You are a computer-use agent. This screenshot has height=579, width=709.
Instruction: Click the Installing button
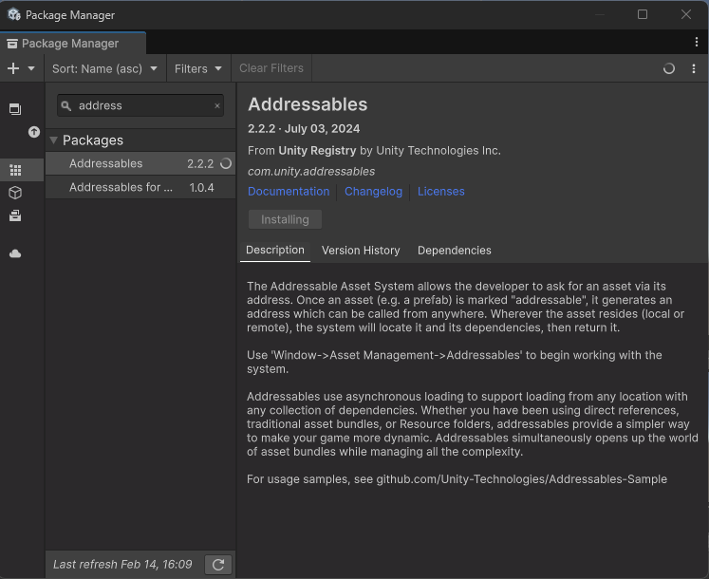pyautogui.click(x=285, y=219)
